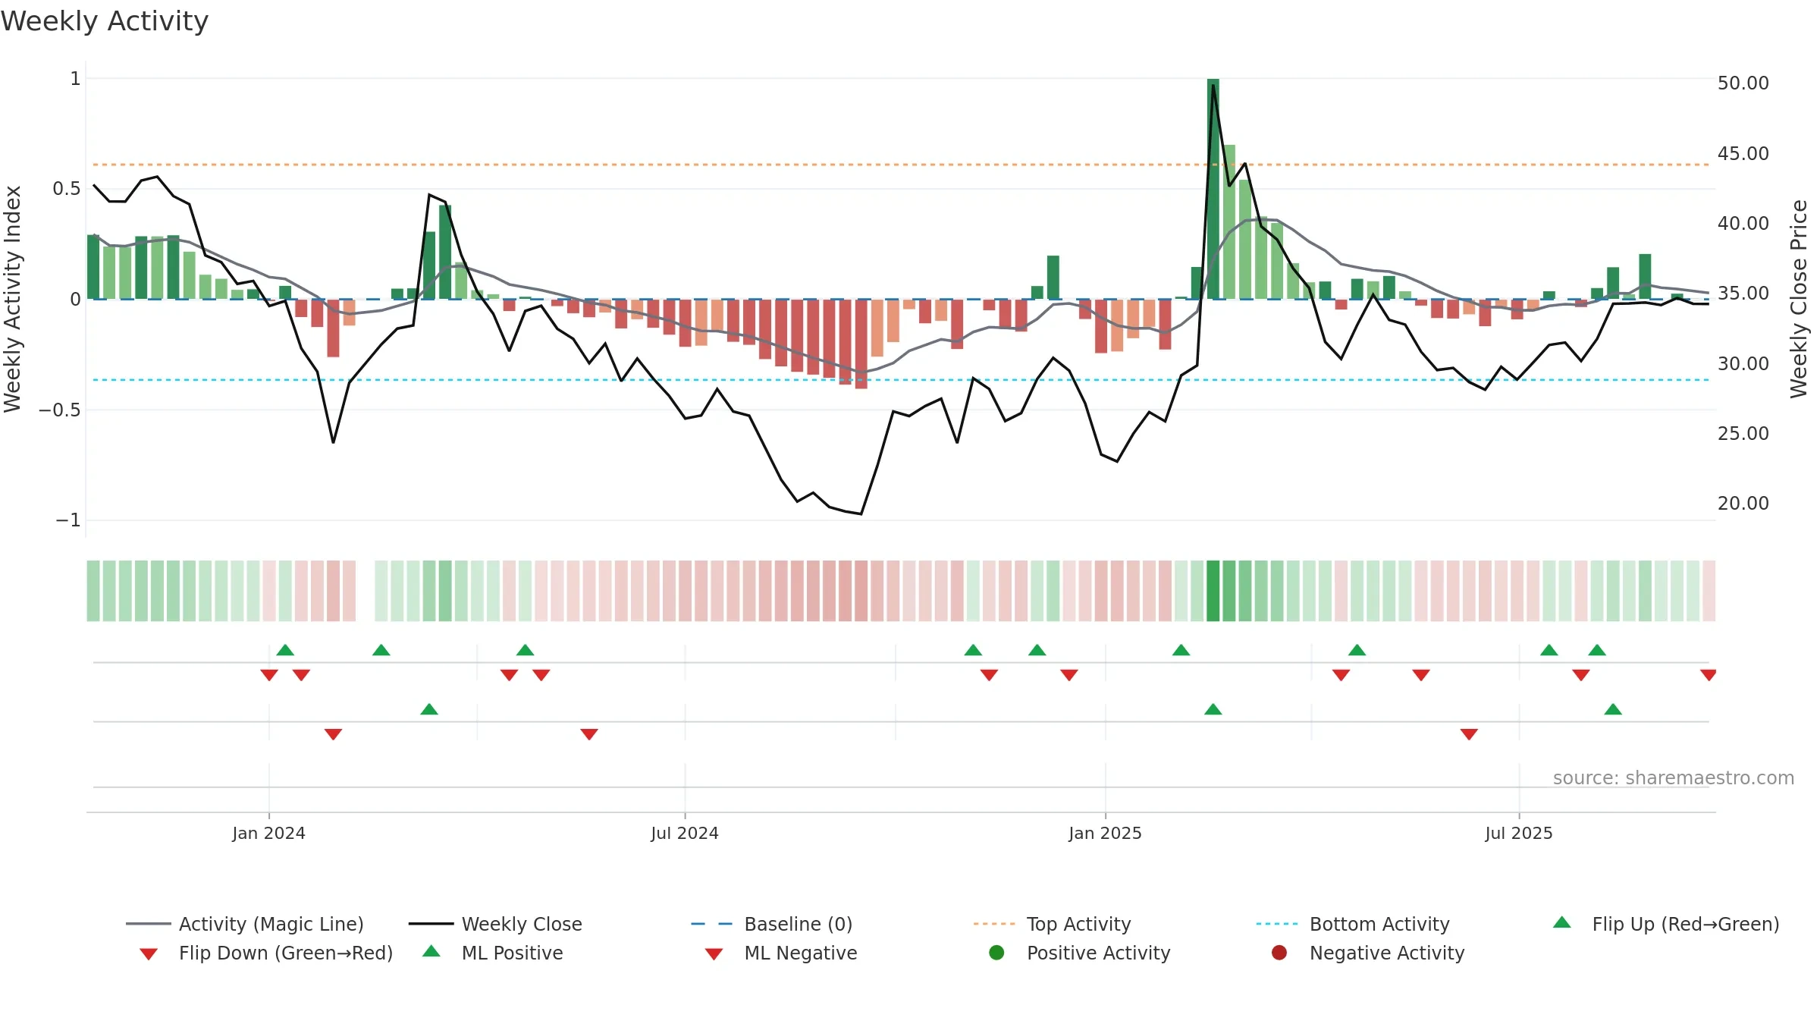Viewport: 1820px width, 1024px height.
Task: Toggle Flip Down (Green→Red) legend entry
Action: 265,953
